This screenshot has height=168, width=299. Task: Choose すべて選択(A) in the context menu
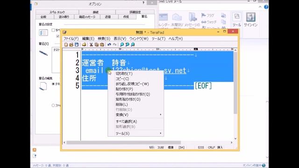coord(136,121)
